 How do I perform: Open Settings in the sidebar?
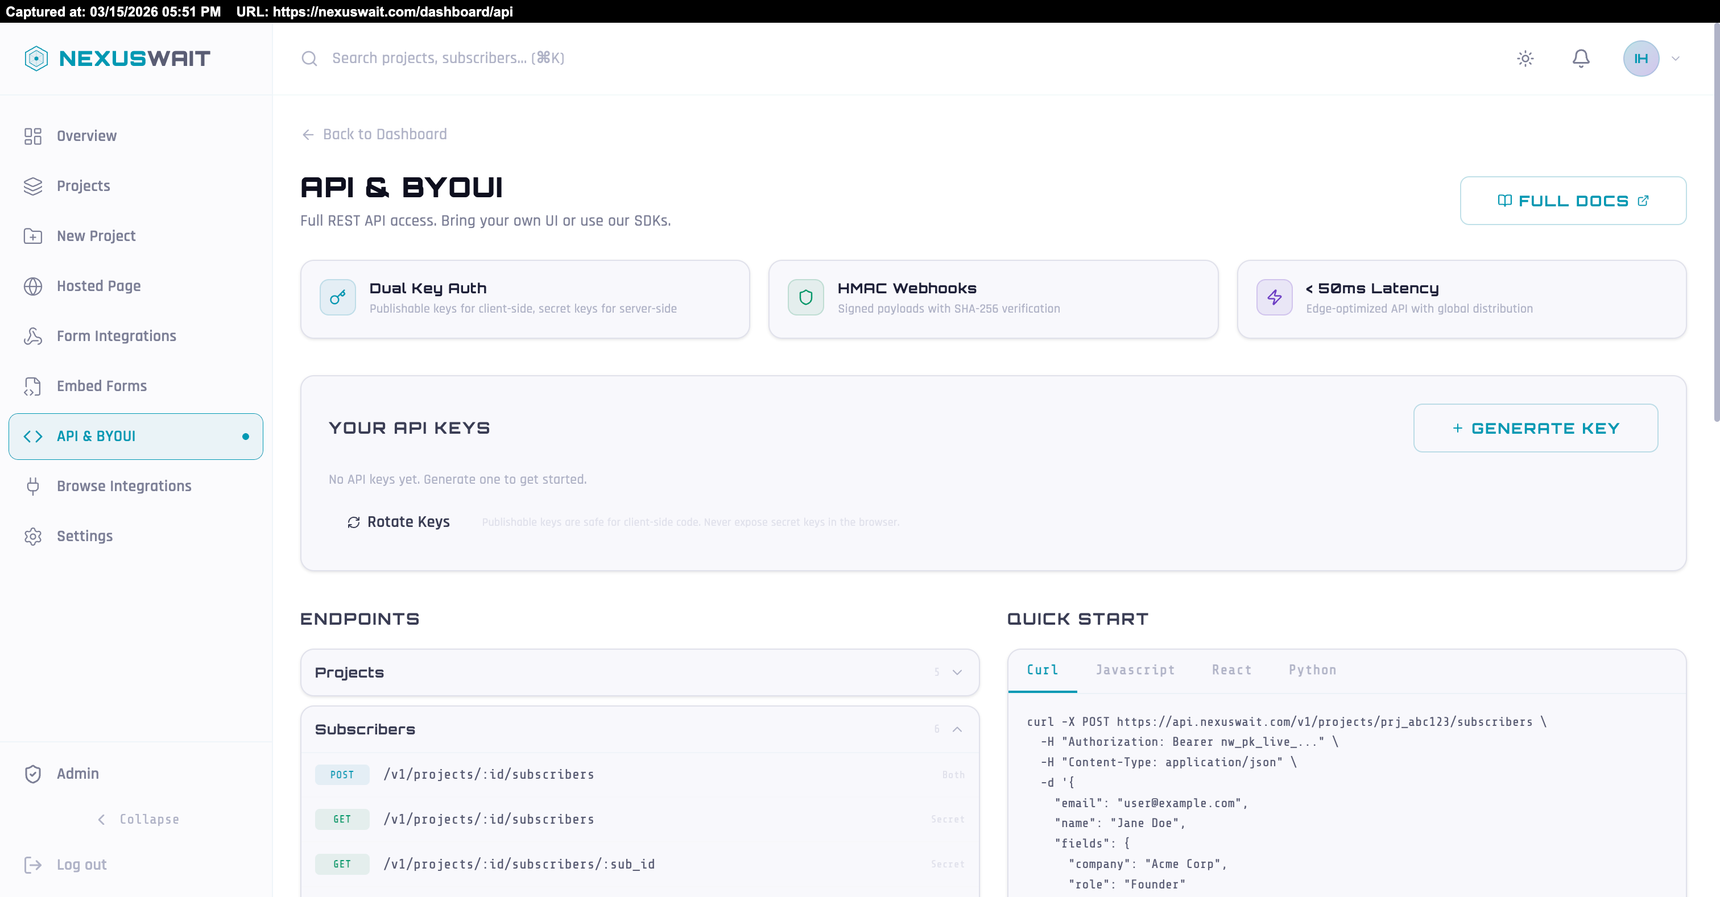click(85, 536)
